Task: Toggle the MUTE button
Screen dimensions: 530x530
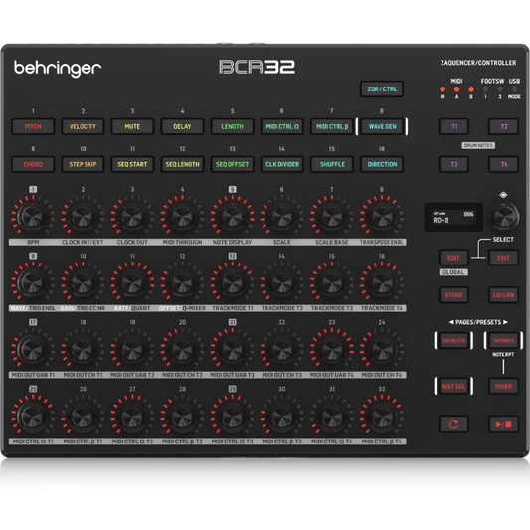Action: [x=132, y=126]
